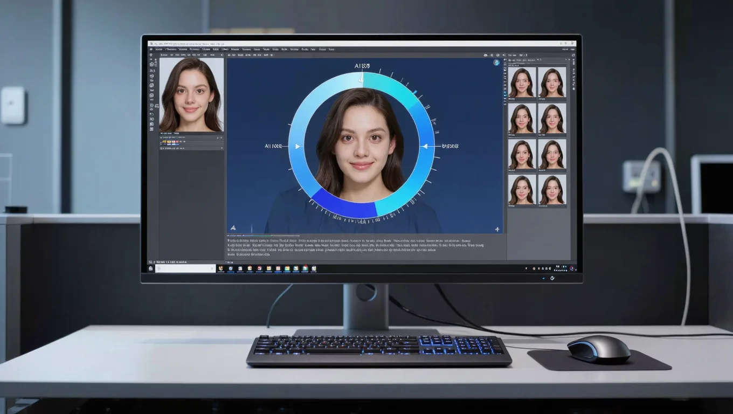The height and width of the screenshot is (414, 733).
Task: Select the large portrait preview in the left panel
Action: tap(191, 95)
